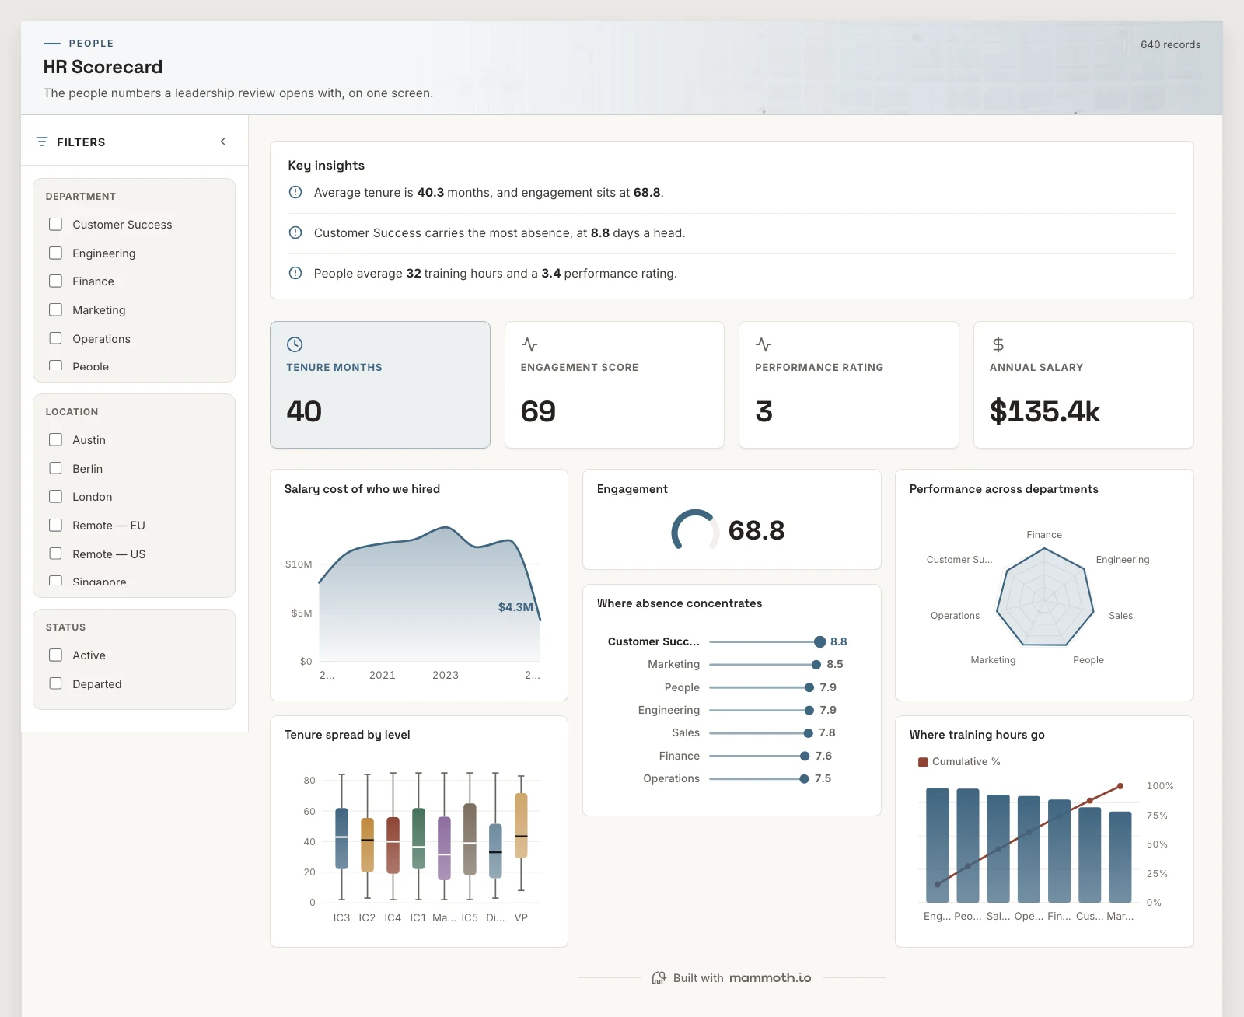
Task: Click the 68.8 engagement value
Action: [757, 530]
